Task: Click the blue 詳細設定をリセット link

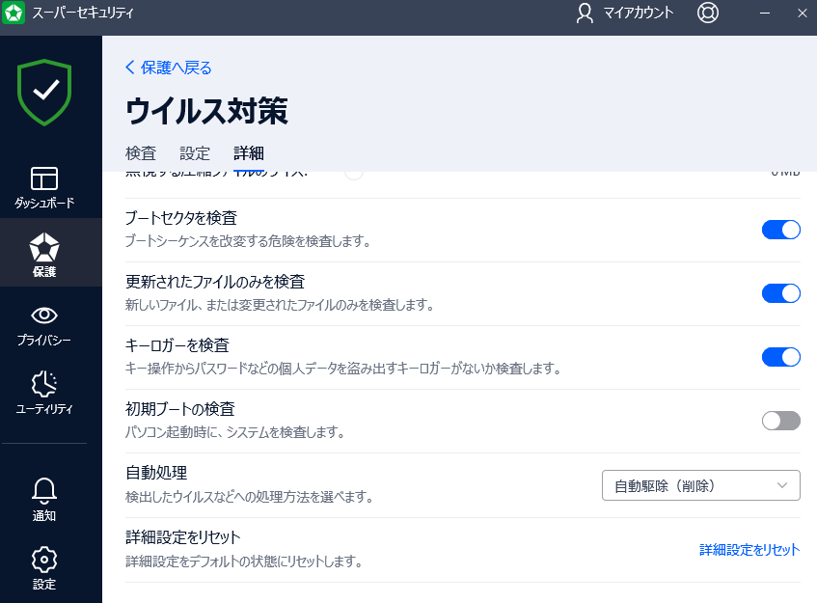Action: 749,550
